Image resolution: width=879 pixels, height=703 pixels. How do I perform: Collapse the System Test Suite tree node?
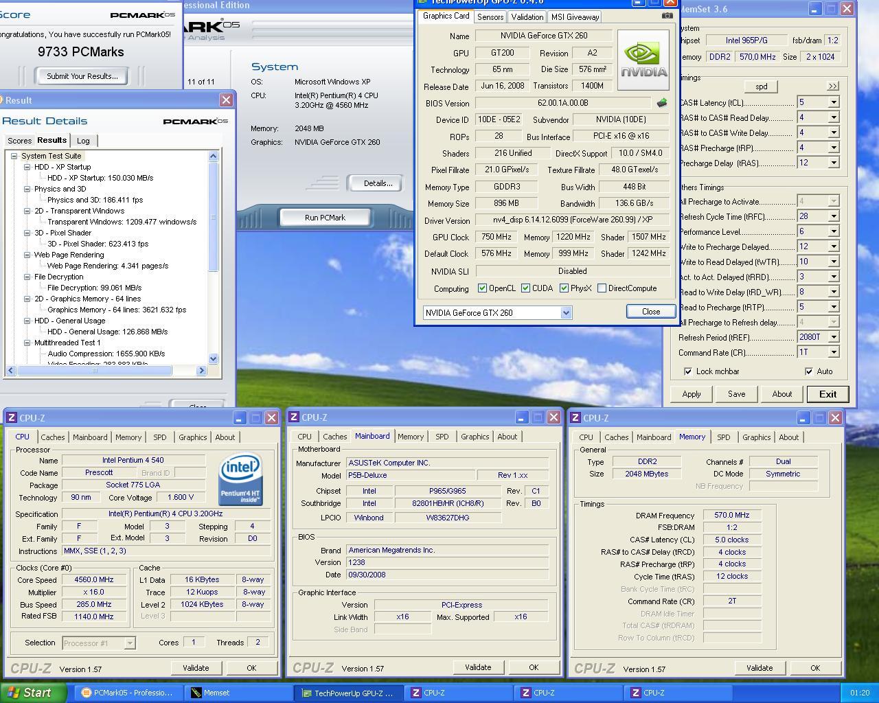click(14, 156)
